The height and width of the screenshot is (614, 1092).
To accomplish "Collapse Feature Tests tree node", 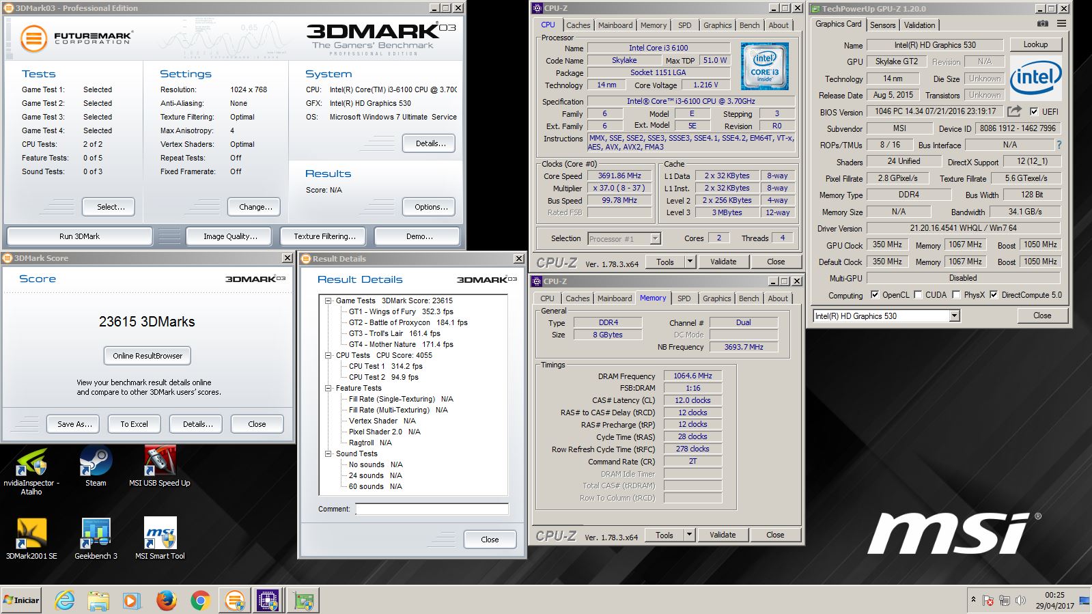I will click(328, 388).
